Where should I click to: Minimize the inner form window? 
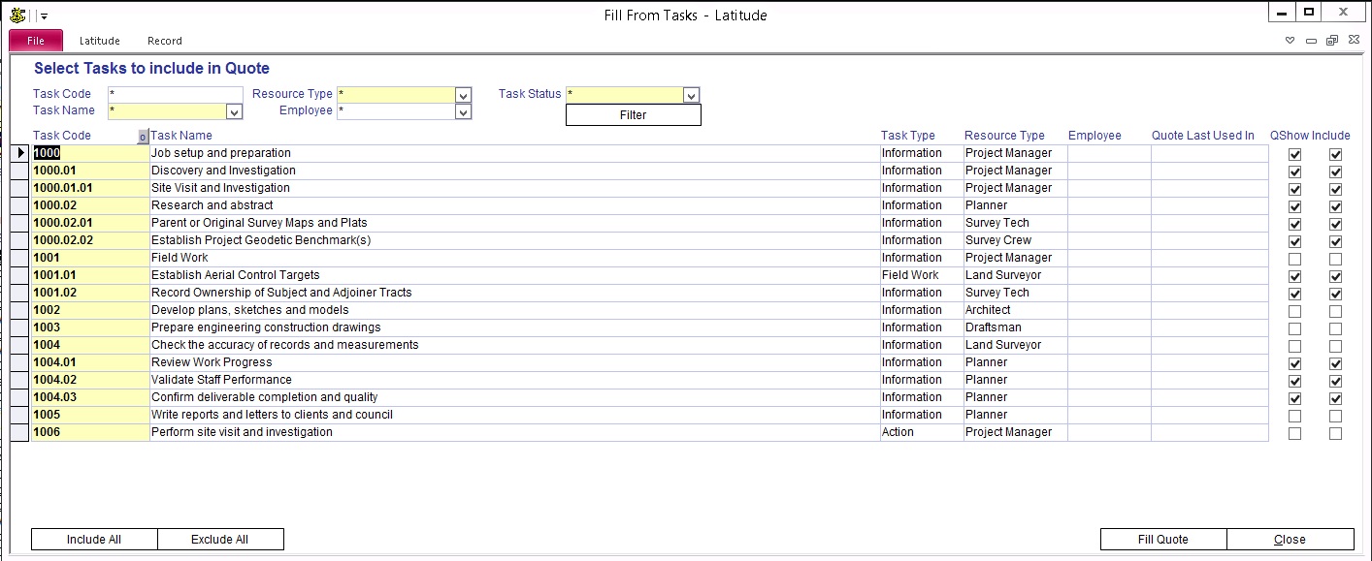[1311, 41]
